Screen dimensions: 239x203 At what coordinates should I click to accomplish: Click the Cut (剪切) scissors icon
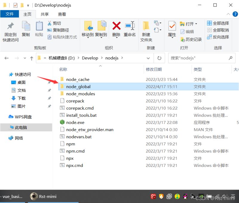click(x=50, y=23)
